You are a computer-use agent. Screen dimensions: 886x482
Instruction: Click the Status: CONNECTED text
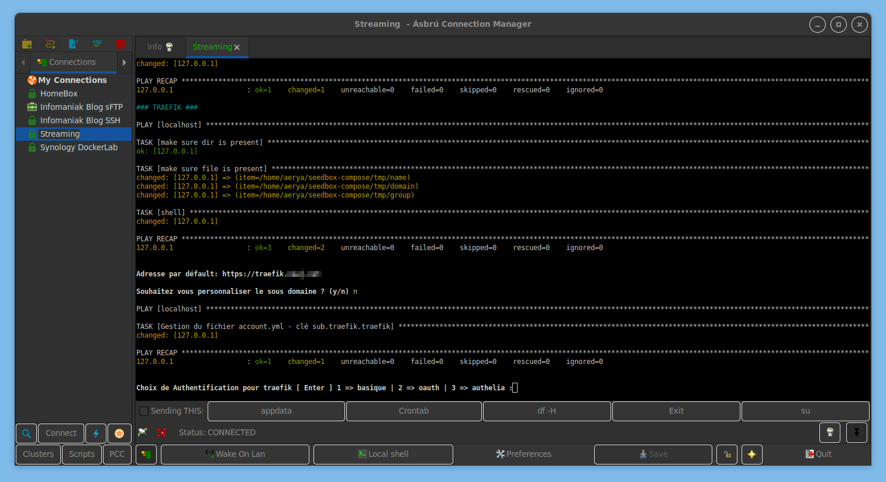[x=217, y=433]
